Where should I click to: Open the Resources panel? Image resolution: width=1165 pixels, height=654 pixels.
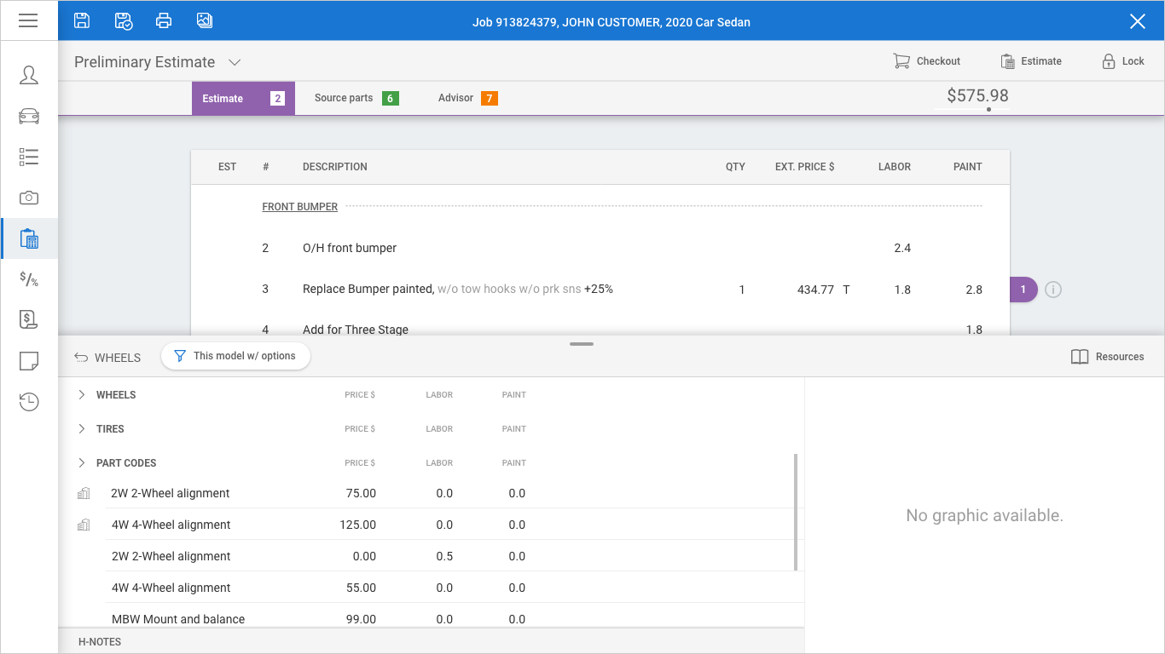tap(1107, 357)
